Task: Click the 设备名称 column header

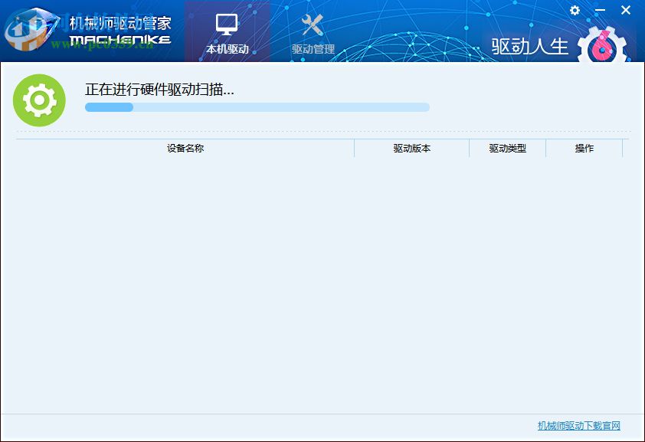Action: (x=184, y=149)
